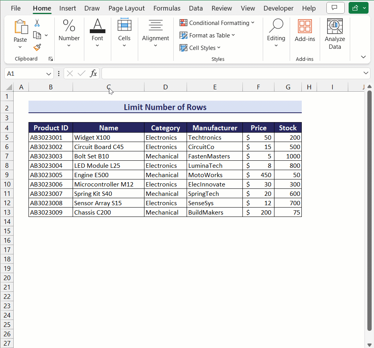Select cell 'Microcontroller M12'

(x=109, y=184)
